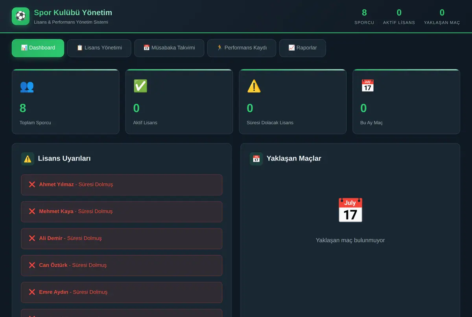The image size is (472, 317).
Task: Select the Mehmet Kaya license alert
Action: tap(122, 212)
